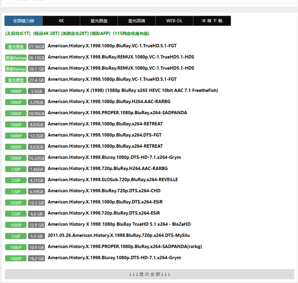
Task: Click 原盘Remux badge next to 26.12GB
Action: click(x=16, y=58)
